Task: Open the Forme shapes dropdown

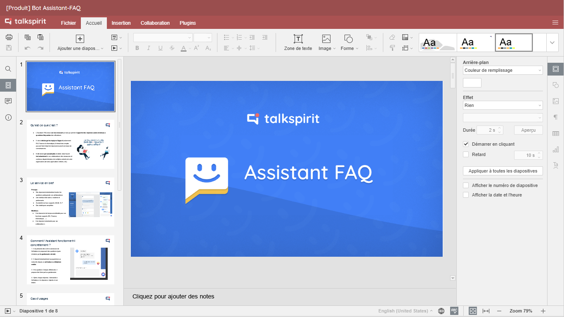Action: (x=349, y=48)
